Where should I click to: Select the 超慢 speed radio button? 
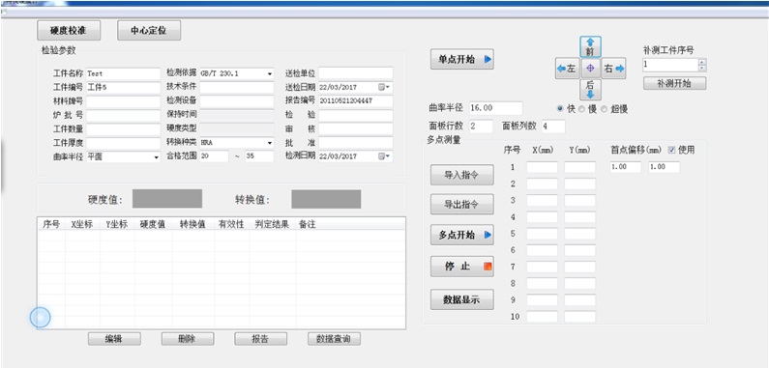604,109
